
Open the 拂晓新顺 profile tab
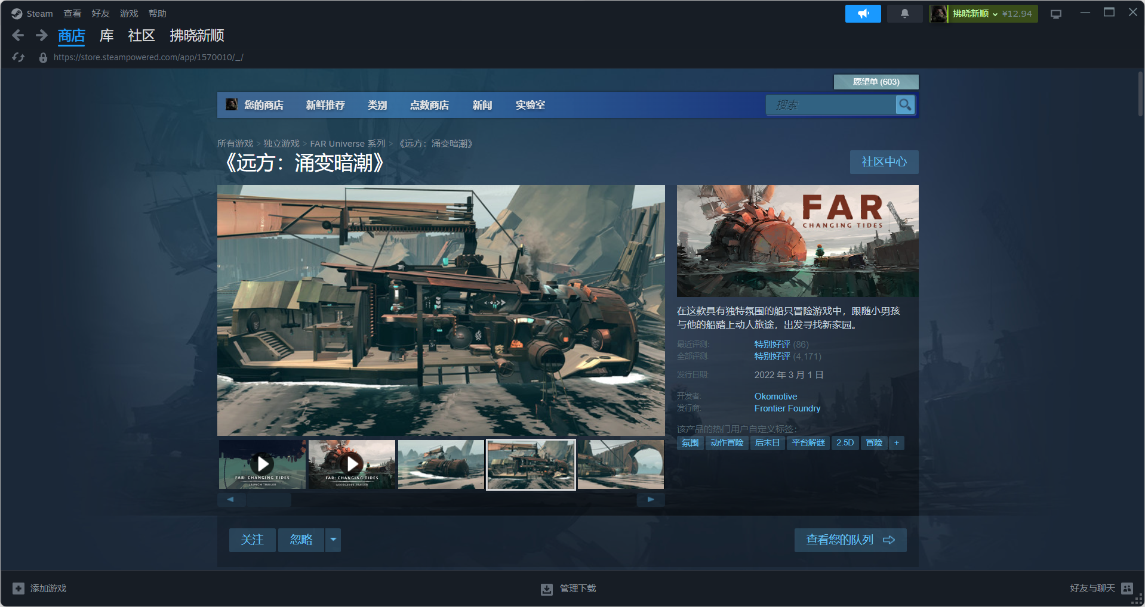(197, 36)
